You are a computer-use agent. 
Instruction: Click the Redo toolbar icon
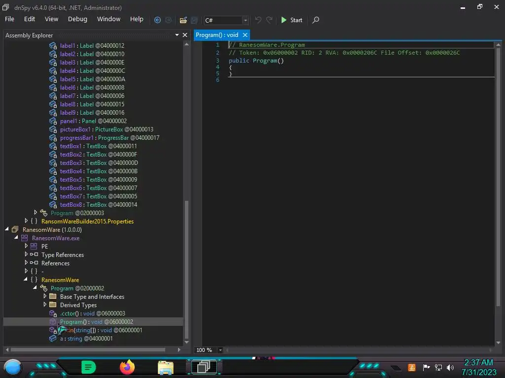pyautogui.click(x=269, y=20)
